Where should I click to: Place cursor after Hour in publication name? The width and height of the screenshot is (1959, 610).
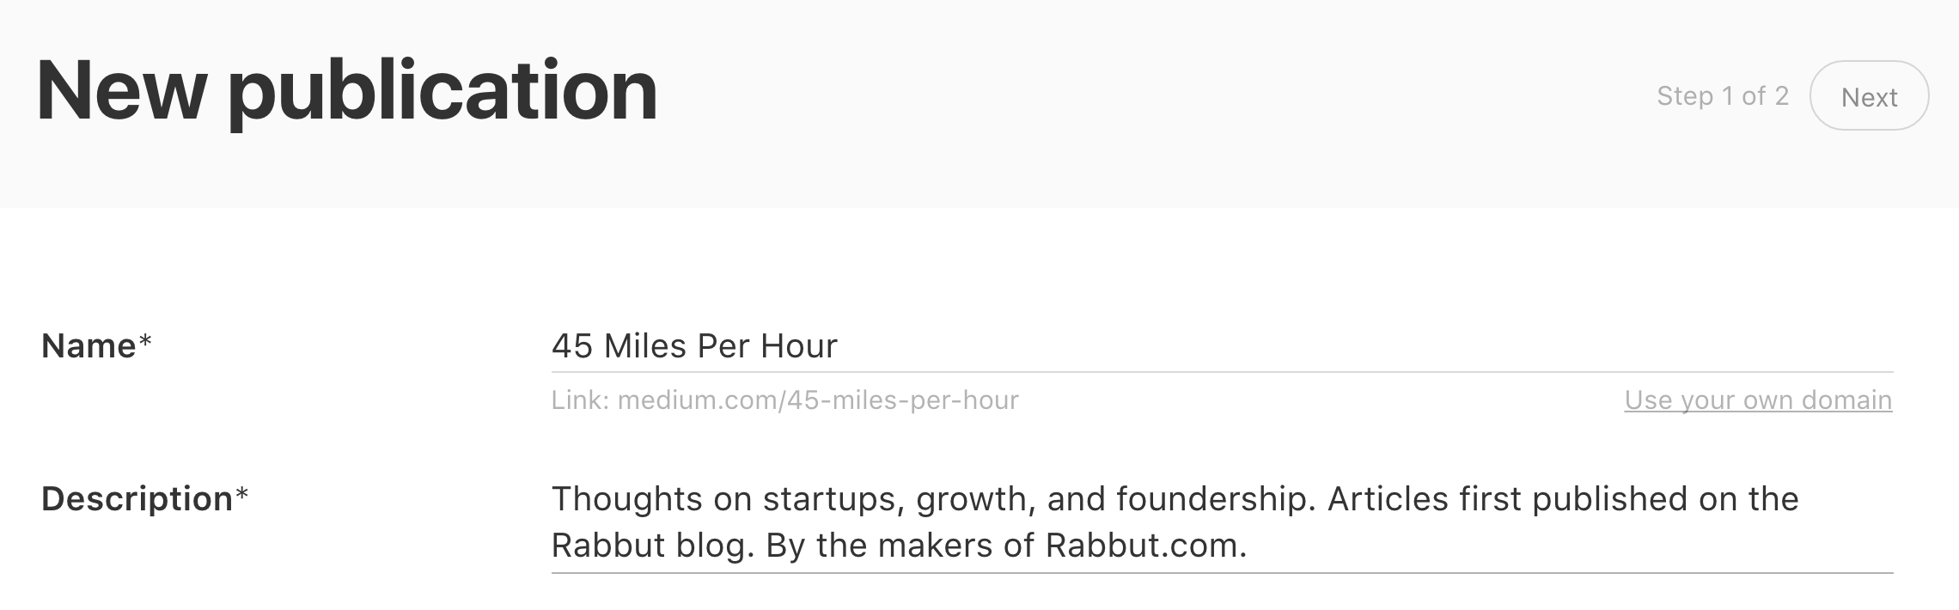(839, 346)
